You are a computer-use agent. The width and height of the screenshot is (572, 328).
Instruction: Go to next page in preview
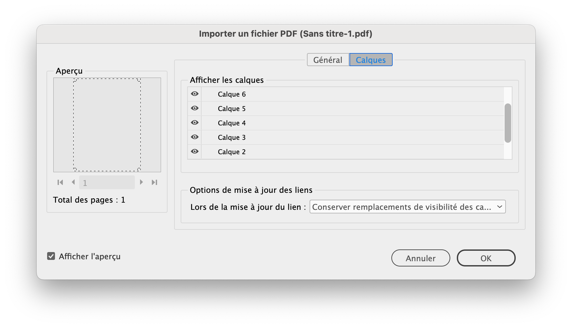coord(141,182)
